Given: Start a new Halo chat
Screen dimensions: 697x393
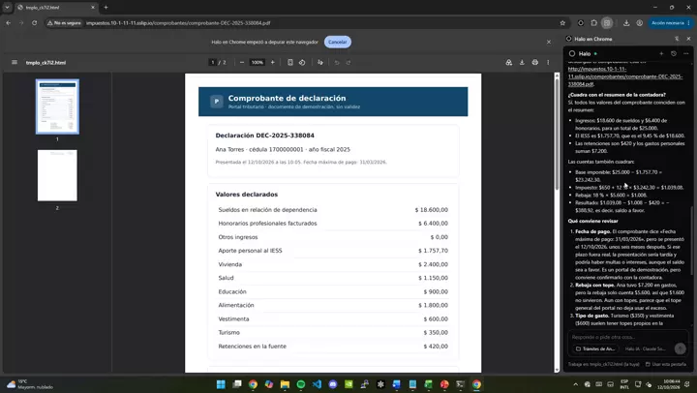Looking at the screenshot, I should (661, 53).
